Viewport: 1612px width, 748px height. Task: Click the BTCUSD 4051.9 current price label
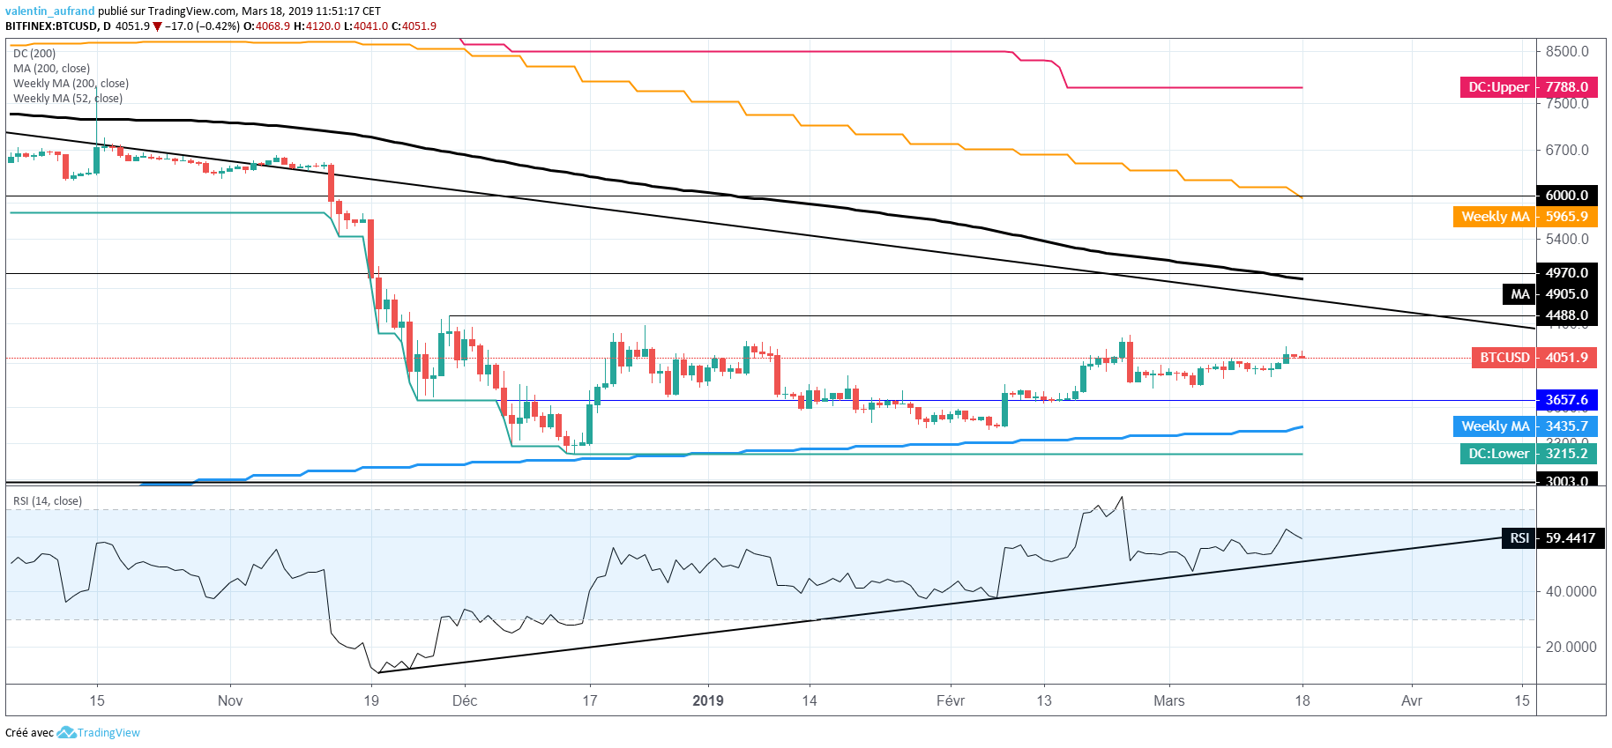[x=1534, y=358]
